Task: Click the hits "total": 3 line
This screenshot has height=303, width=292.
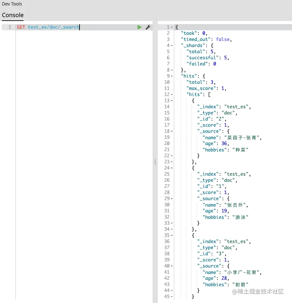Action: 201,82
